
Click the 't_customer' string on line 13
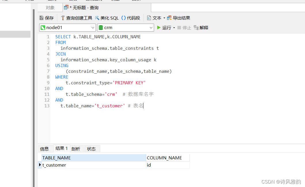pyautogui.click(x=110, y=106)
